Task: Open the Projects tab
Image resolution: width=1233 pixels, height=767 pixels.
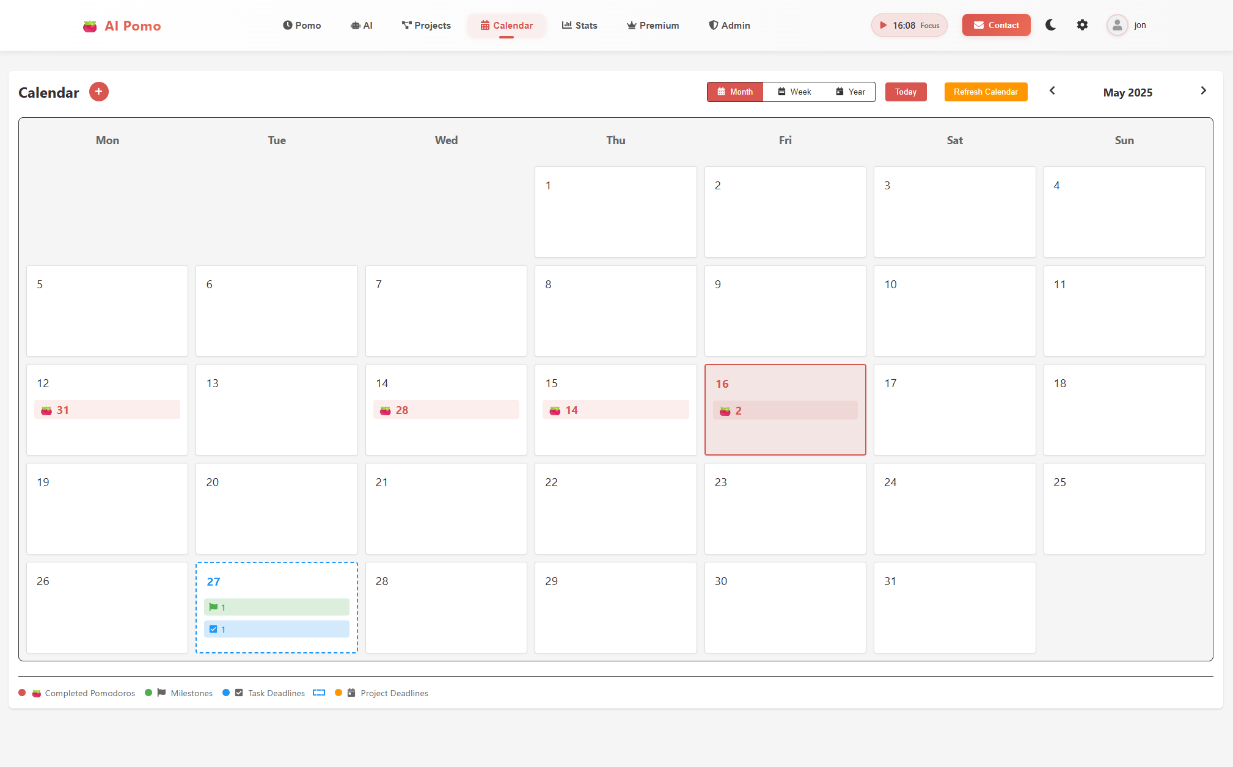Action: (x=426, y=26)
